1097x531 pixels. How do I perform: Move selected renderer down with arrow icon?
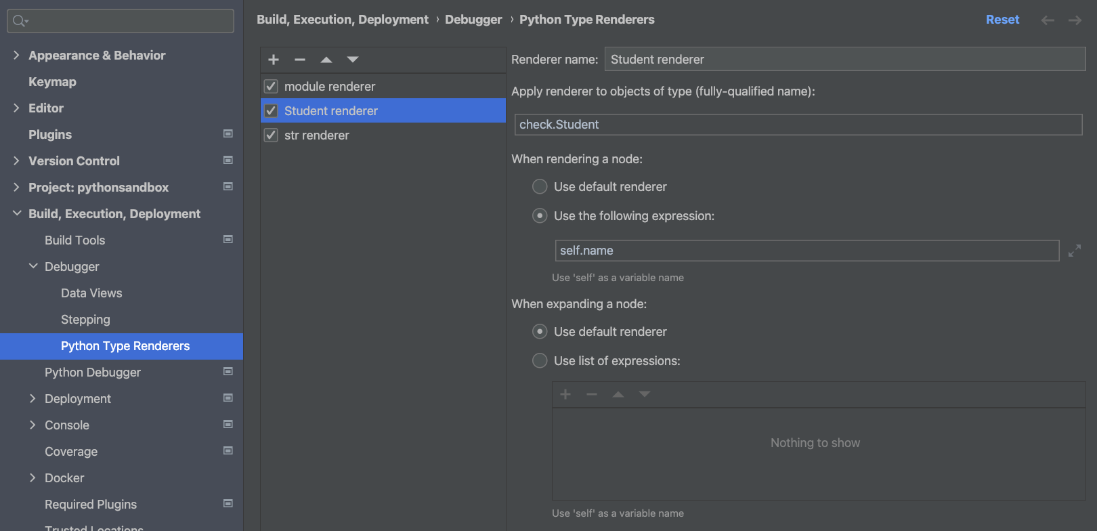pyautogui.click(x=353, y=60)
